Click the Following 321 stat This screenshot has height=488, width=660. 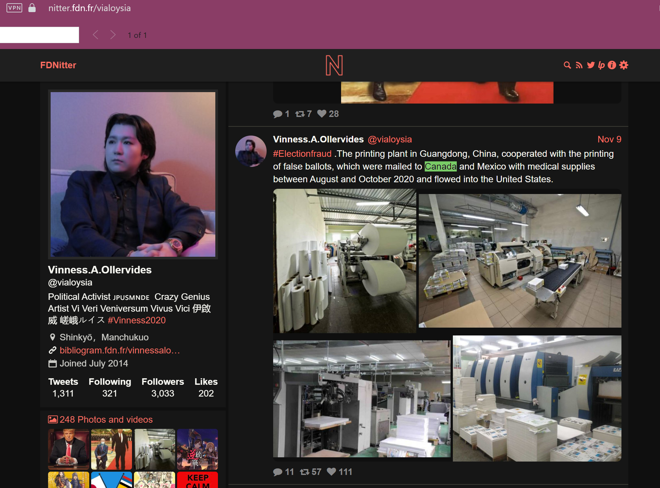[110, 388]
